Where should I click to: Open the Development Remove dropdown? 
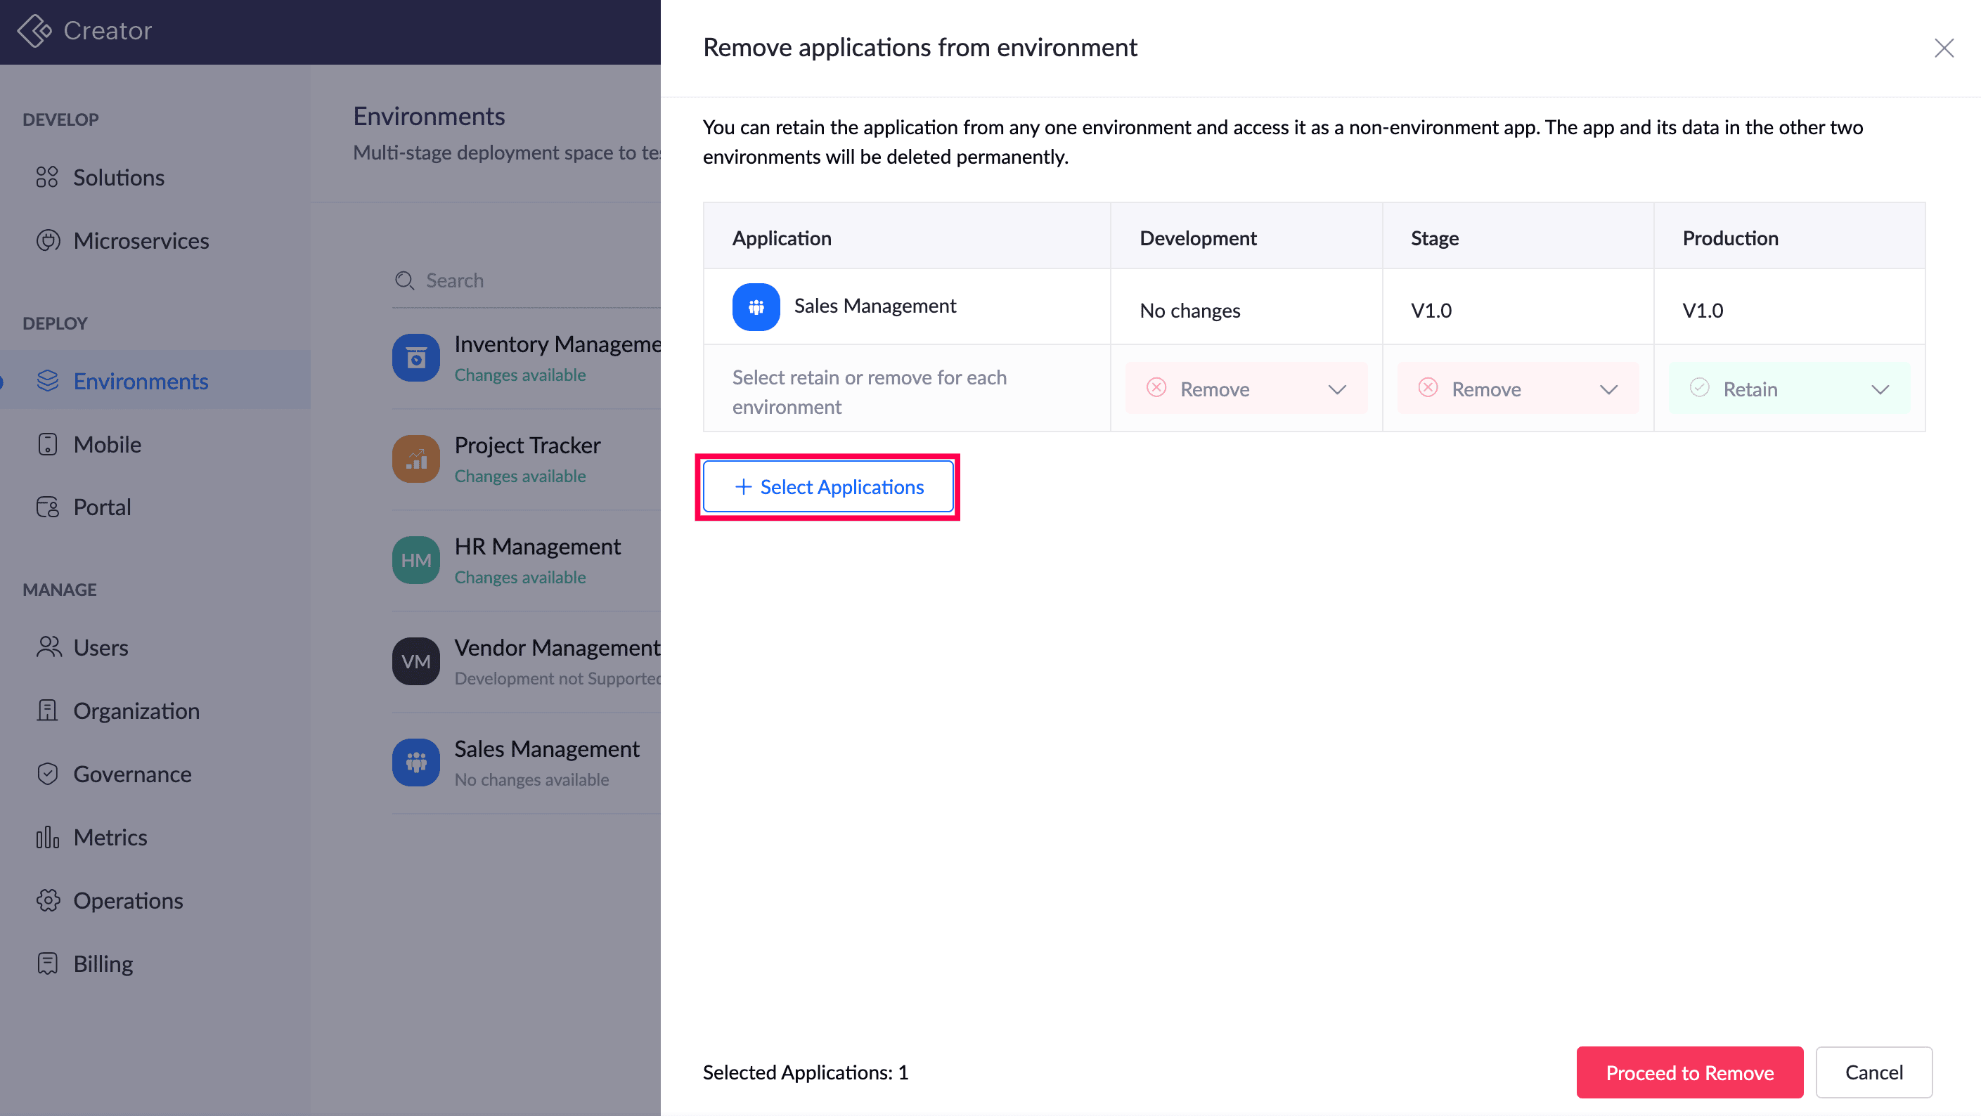pyautogui.click(x=1246, y=389)
